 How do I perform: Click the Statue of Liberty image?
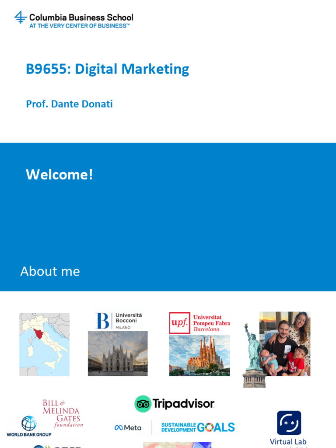tap(253, 355)
